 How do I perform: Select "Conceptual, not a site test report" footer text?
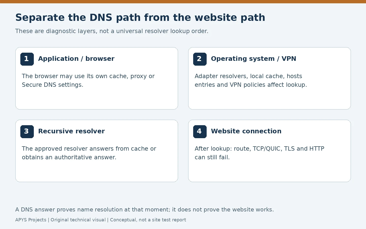148,220
